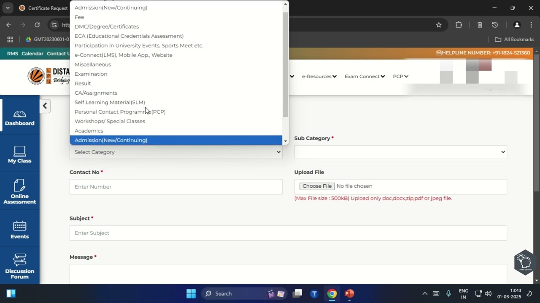Bookmark this page with star icon
Image resolution: width=540 pixels, height=303 pixels.
click(x=439, y=25)
